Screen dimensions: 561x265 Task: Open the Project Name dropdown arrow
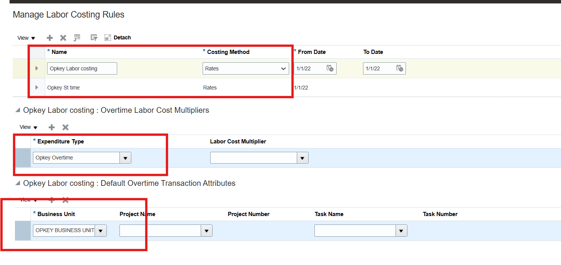(x=207, y=231)
